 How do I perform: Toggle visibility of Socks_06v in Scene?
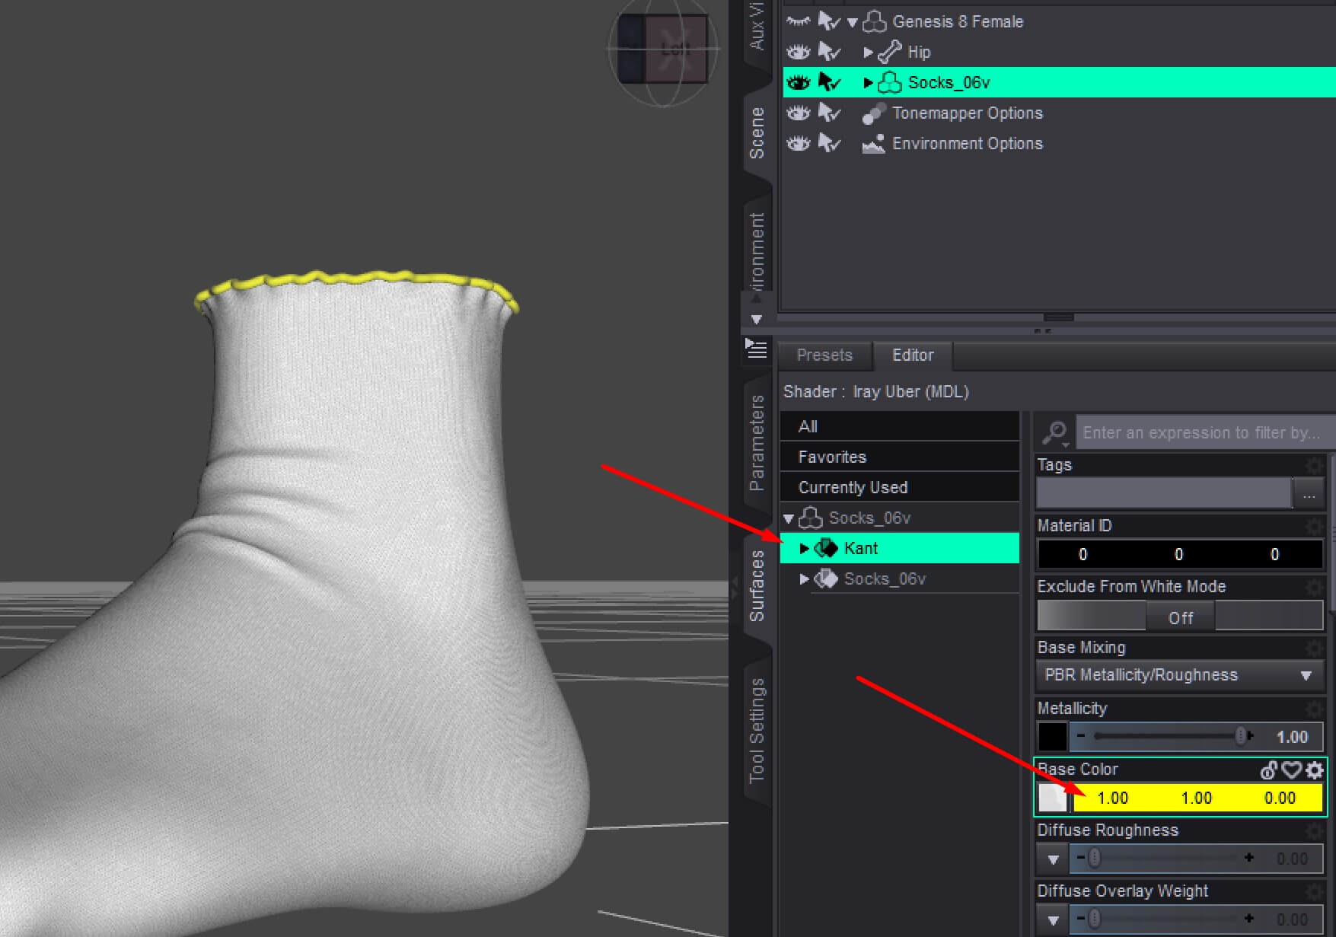(798, 82)
